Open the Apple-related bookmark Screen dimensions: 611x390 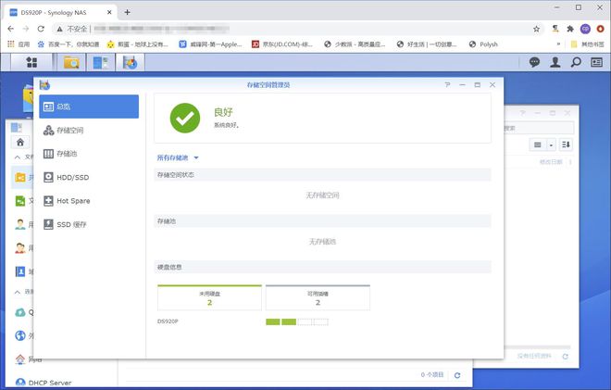click(x=210, y=44)
